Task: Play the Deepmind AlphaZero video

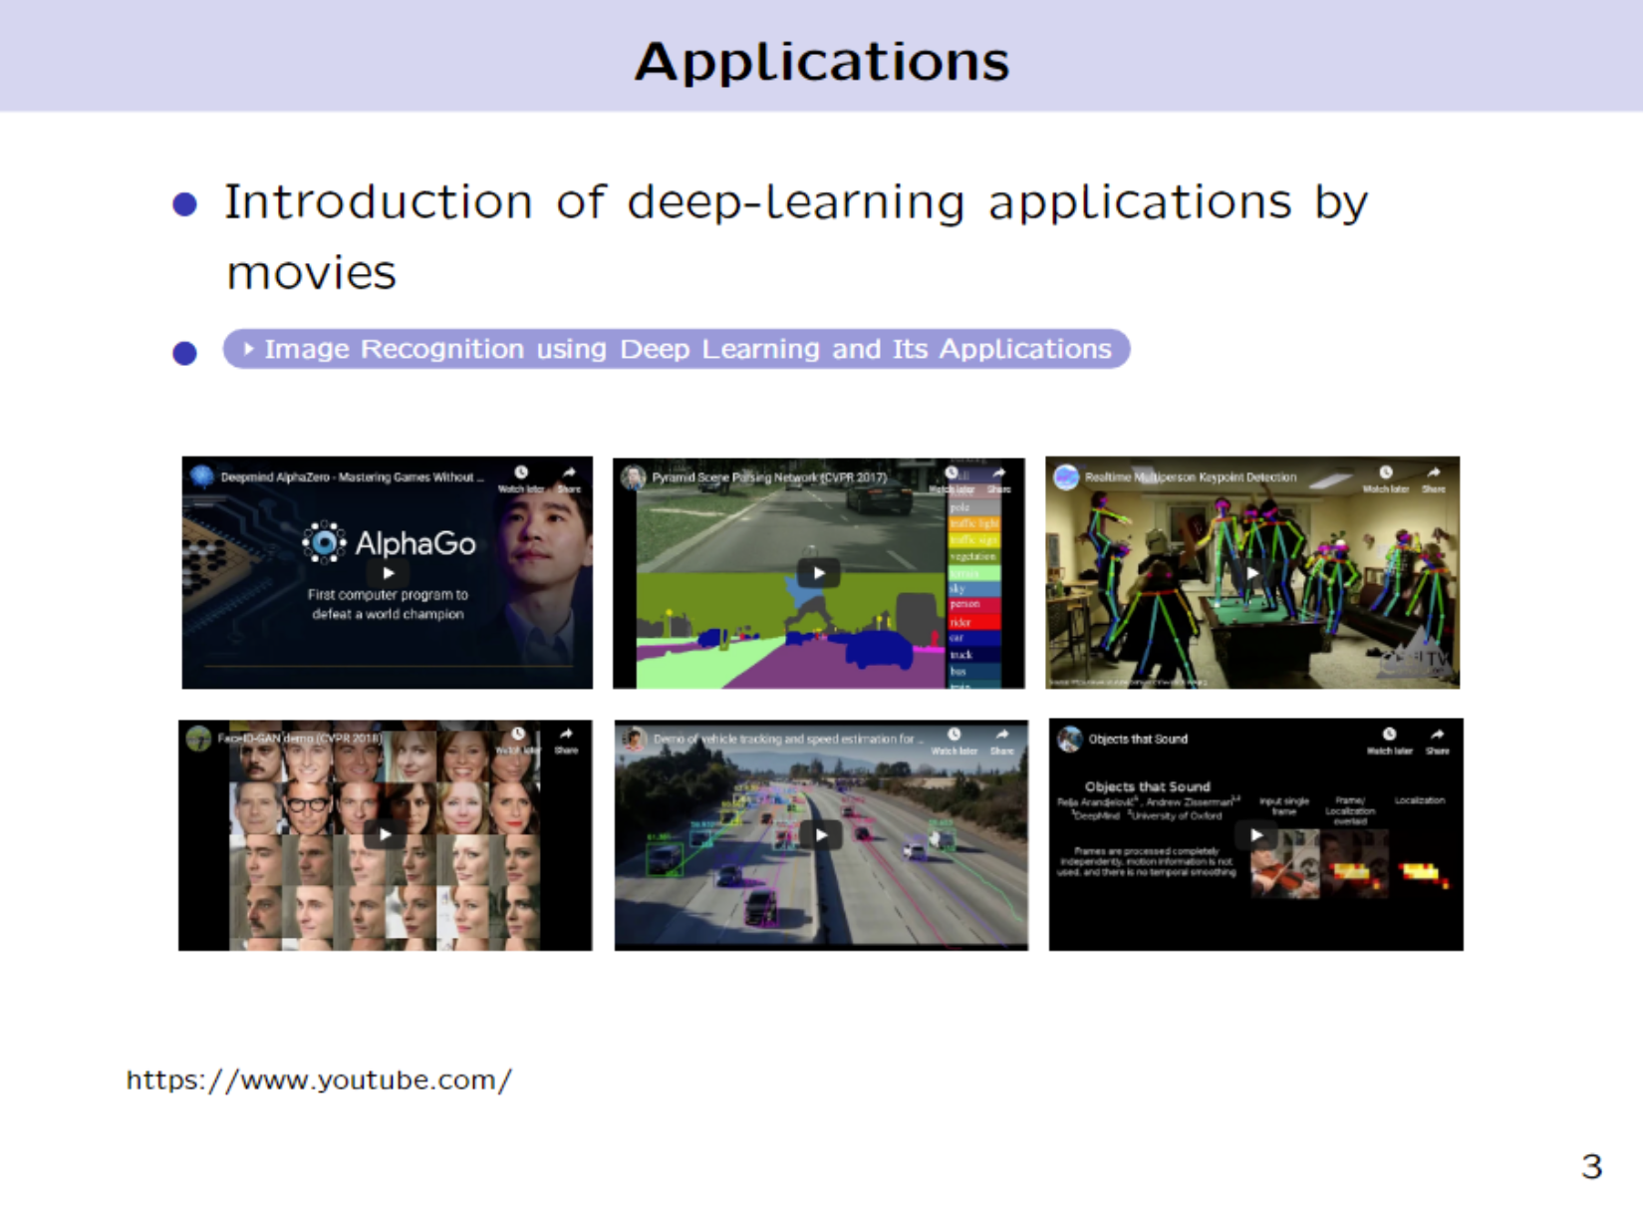Action: pos(389,573)
